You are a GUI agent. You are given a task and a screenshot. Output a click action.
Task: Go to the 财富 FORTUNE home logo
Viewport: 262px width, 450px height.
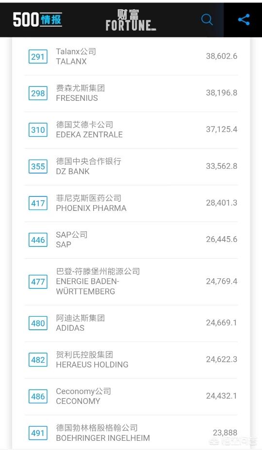[131, 20]
